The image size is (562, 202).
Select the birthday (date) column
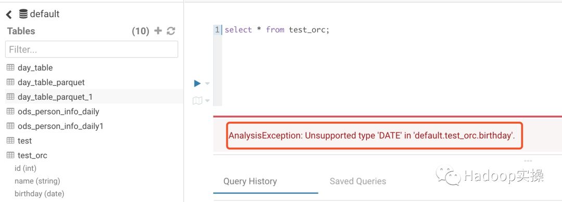click(x=40, y=194)
